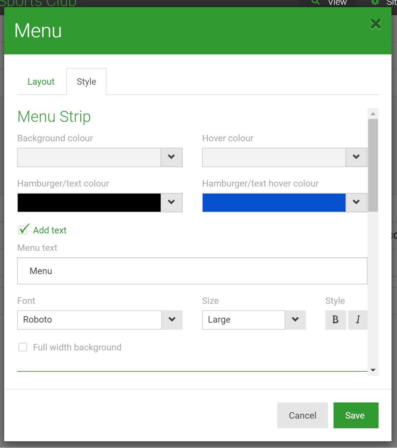Click the Italic style icon
This screenshot has width=397, height=448.
coord(357,320)
